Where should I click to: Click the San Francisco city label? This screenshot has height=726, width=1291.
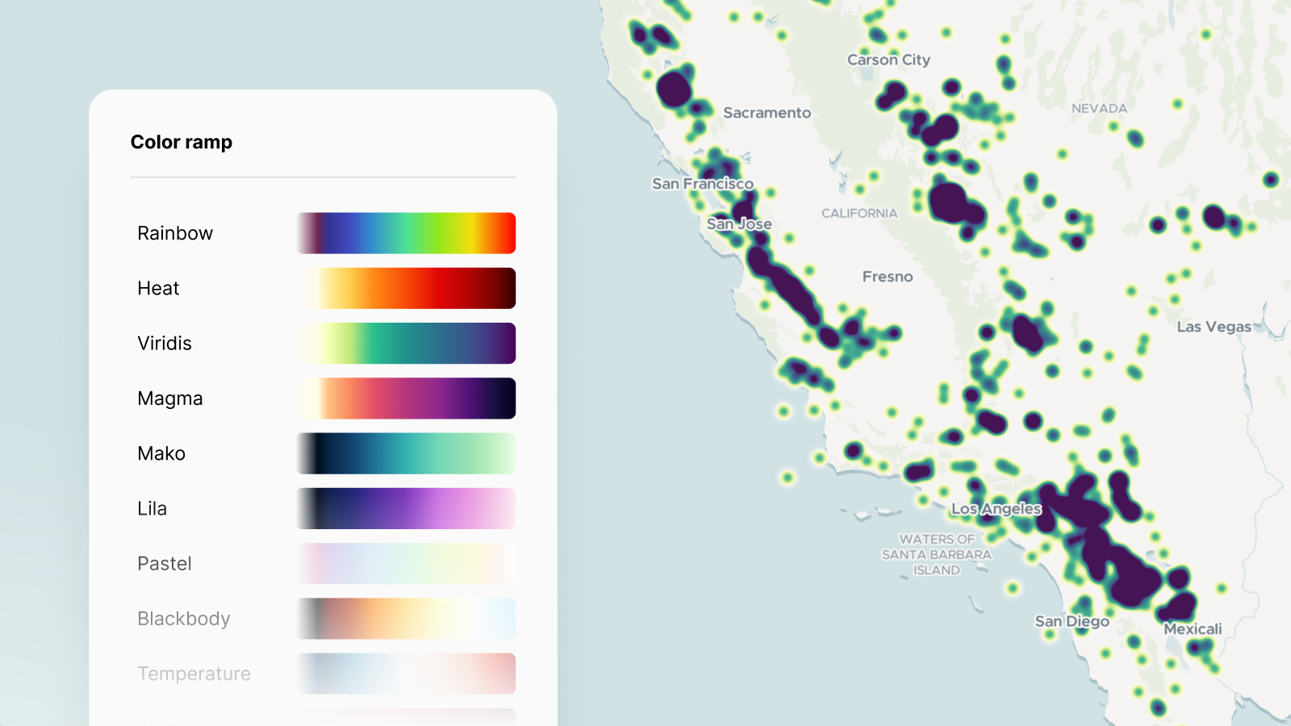click(x=703, y=184)
